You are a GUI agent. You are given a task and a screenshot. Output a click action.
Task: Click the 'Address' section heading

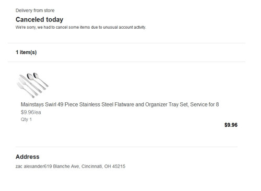click(28, 157)
